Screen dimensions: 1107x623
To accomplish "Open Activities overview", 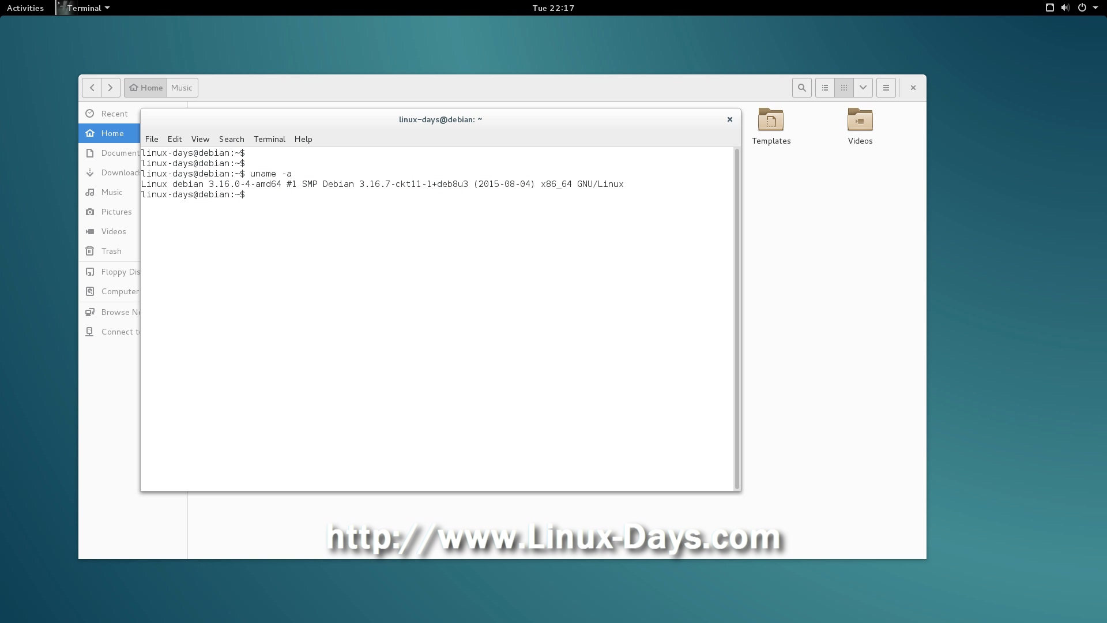I will [x=25, y=8].
